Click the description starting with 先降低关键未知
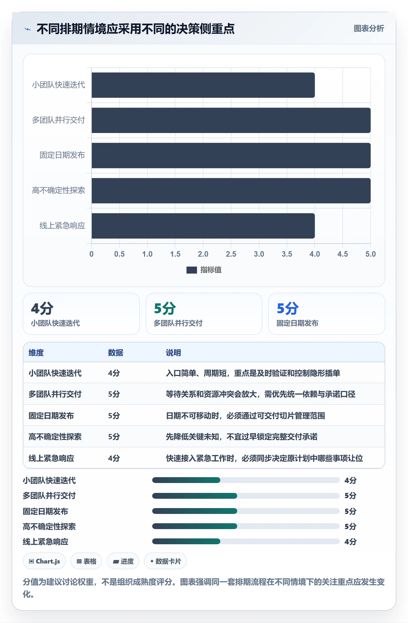408x623 pixels. click(242, 437)
